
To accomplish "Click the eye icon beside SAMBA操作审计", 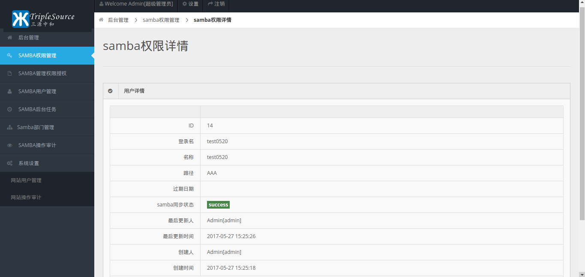I will pyautogui.click(x=9, y=145).
